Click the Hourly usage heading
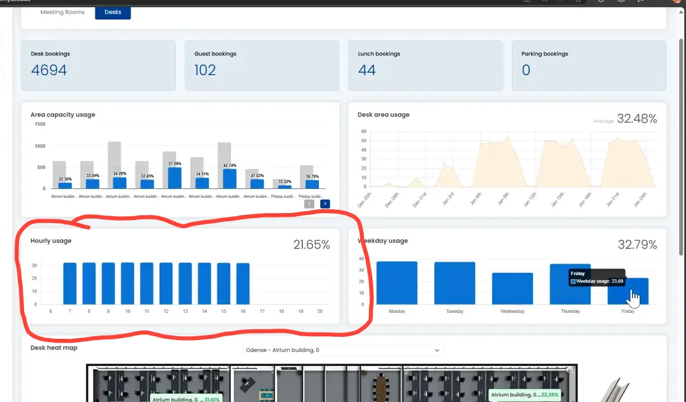 51,241
